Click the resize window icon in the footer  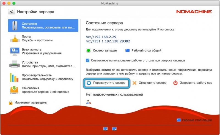[x=114, y=129]
